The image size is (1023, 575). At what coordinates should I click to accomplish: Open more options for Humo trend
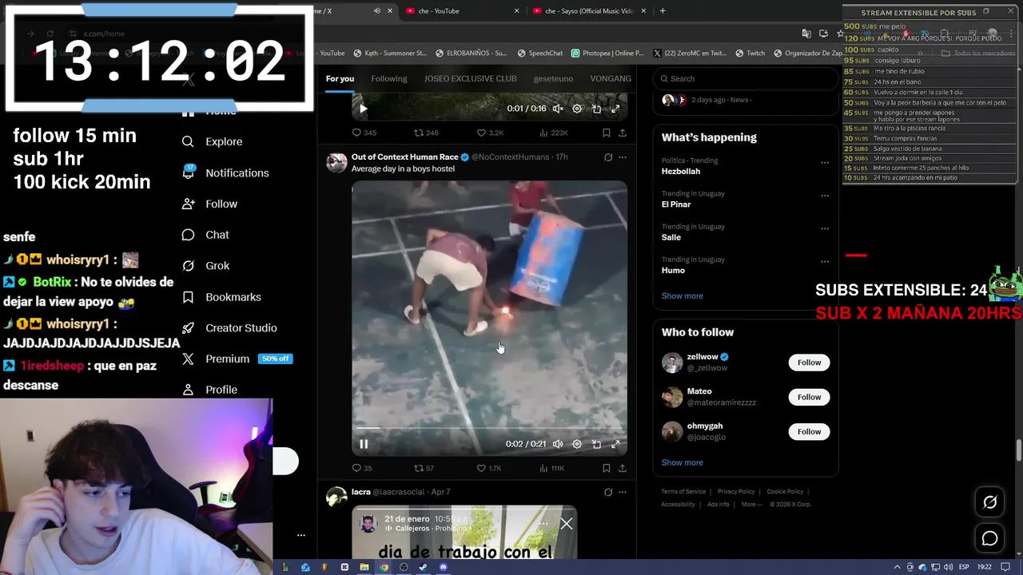[x=825, y=262]
